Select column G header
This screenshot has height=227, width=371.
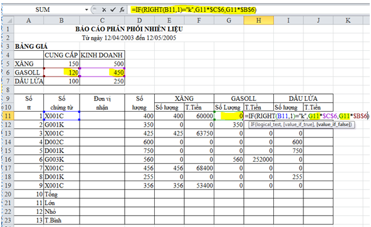(229, 20)
